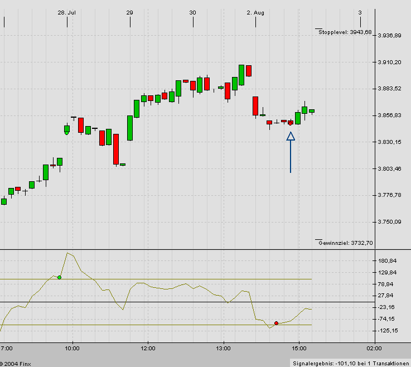Click the -125,15 oscillator scale value
The width and height of the screenshot is (411, 367).
pos(388,331)
